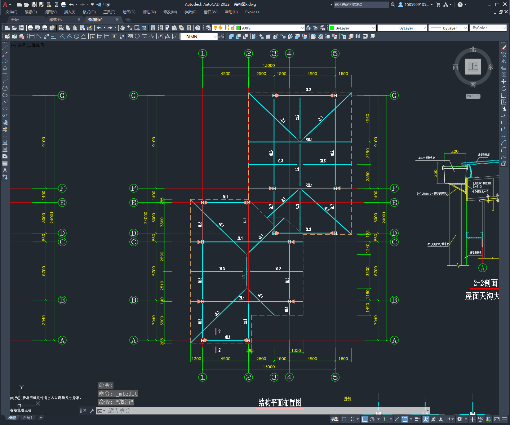Toggle Snap mode dots in status bar
This screenshot has height=425, width=510.
(352, 419)
